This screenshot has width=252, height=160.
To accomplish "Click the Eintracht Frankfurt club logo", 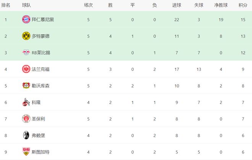I will coord(26,69).
